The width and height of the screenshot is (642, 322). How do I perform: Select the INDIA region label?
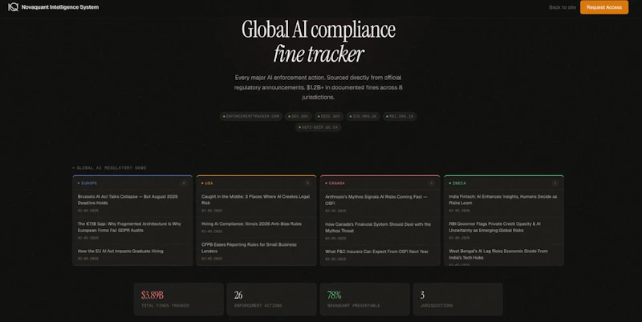click(457, 183)
